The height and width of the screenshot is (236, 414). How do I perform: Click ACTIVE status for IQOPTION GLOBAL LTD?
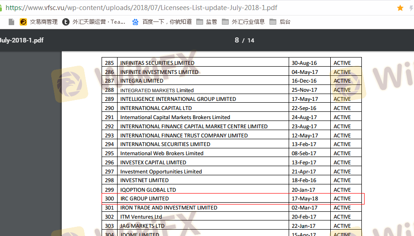342,189
